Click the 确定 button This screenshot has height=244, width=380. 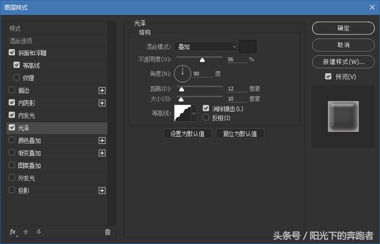(343, 28)
